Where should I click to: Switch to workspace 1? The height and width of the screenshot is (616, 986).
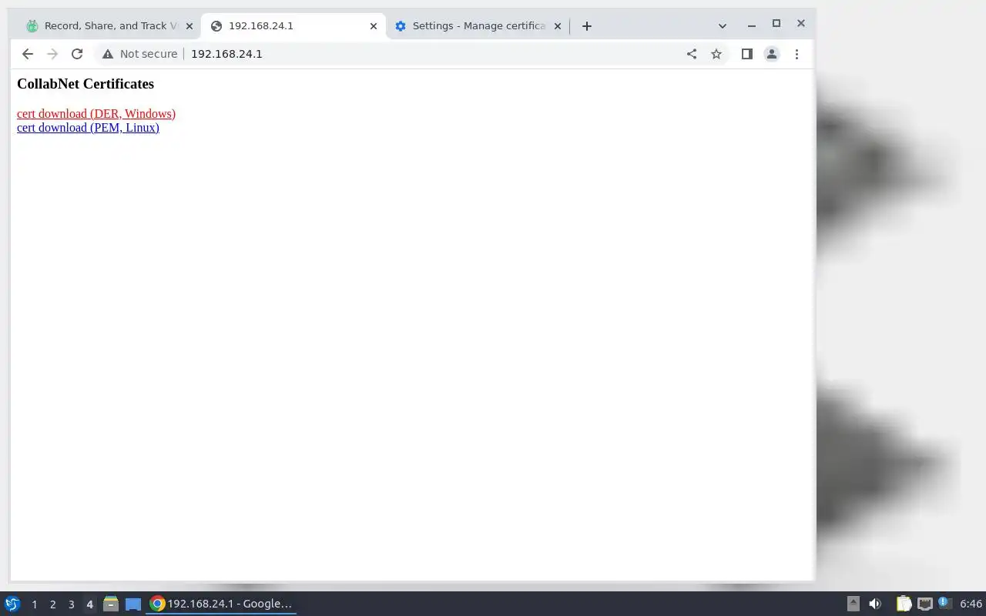click(34, 604)
